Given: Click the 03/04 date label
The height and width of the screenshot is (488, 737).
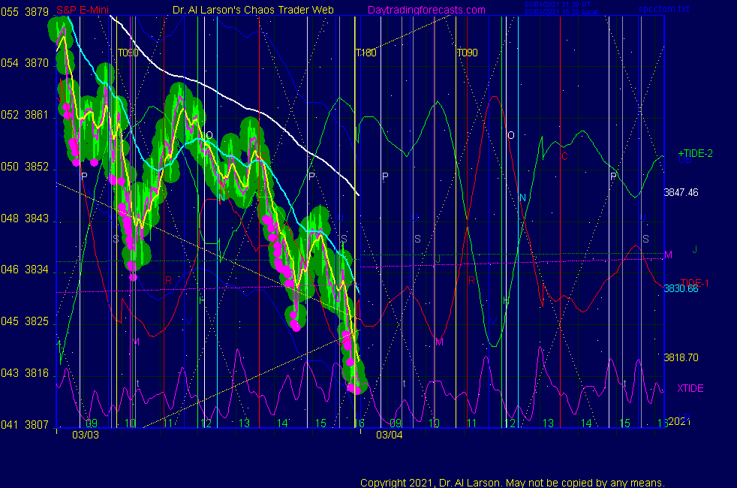Looking at the screenshot, I should [x=389, y=434].
